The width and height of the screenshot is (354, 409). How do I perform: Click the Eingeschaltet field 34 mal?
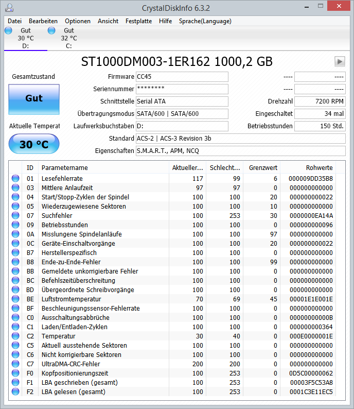pyautogui.click(x=320, y=114)
